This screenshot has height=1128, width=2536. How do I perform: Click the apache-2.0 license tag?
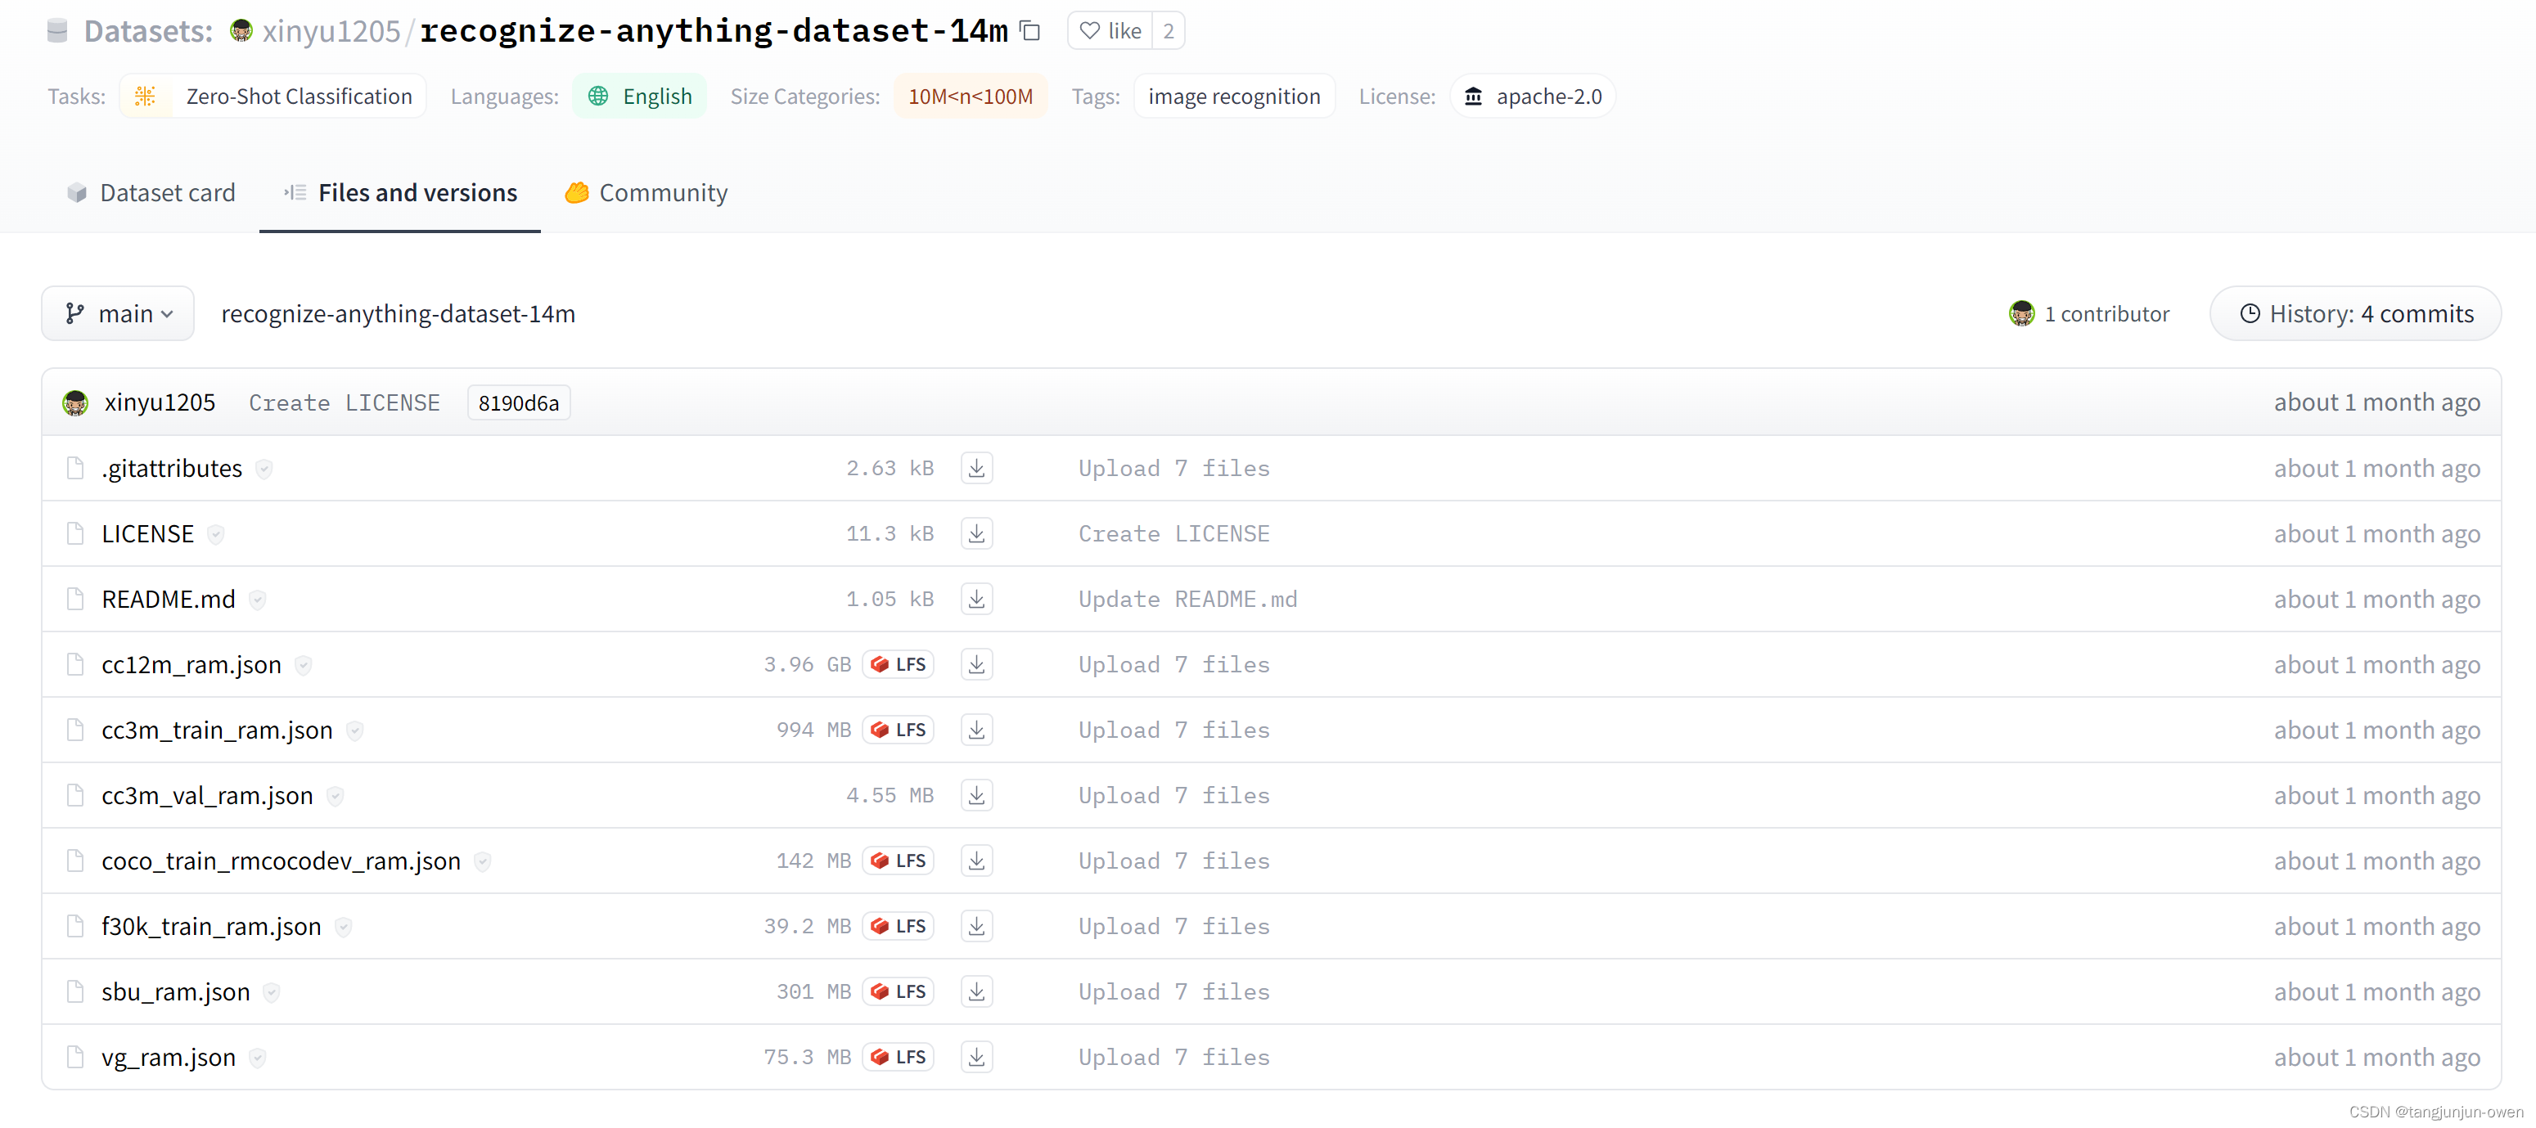(x=1533, y=97)
